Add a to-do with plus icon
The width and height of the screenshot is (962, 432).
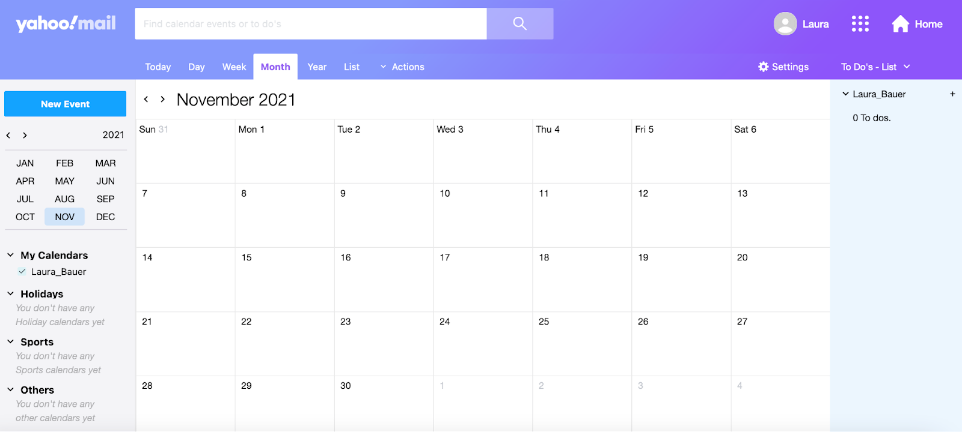(x=952, y=94)
